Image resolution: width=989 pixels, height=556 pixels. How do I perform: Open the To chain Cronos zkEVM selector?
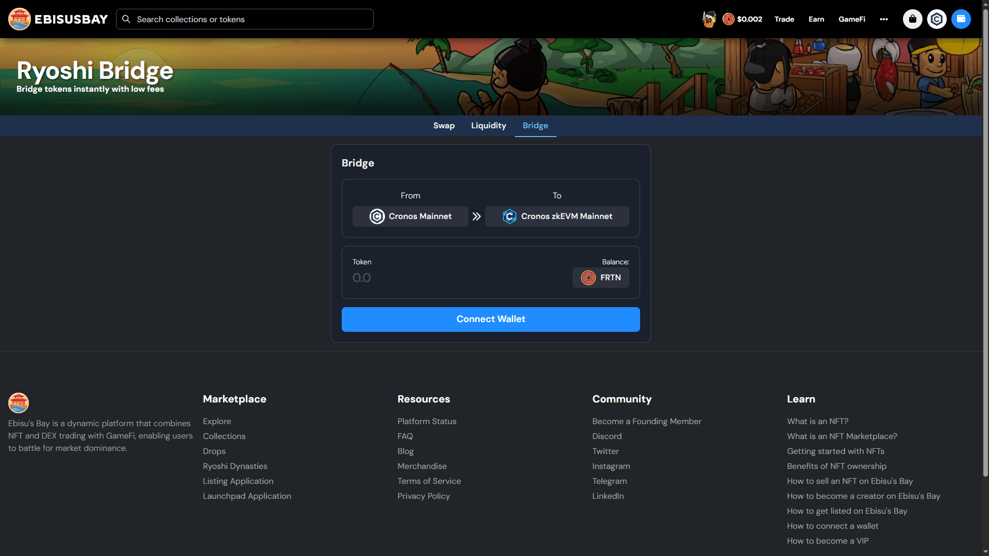557,216
